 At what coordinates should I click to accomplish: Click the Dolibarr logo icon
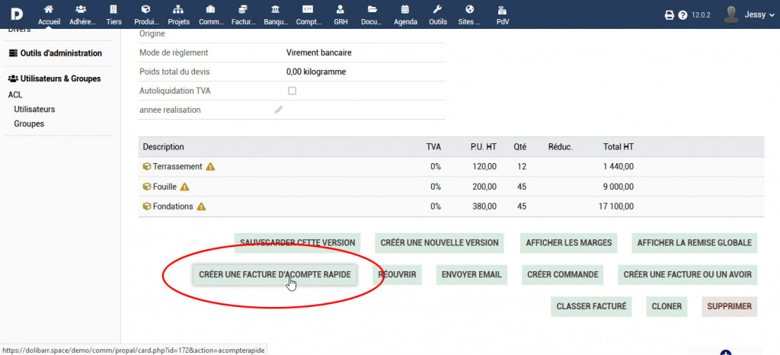16,14
